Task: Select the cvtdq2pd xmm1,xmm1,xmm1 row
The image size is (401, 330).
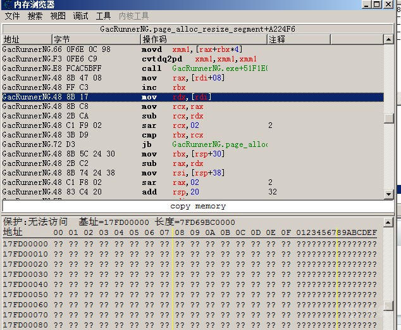Action: pyautogui.click(x=193, y=59)
